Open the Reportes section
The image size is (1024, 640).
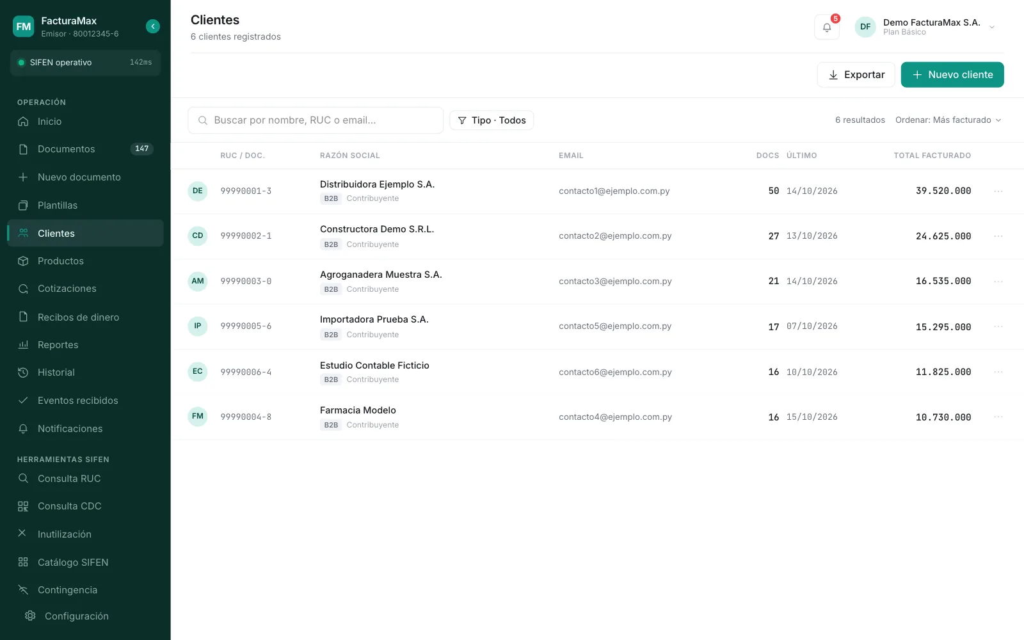(85, 345)
